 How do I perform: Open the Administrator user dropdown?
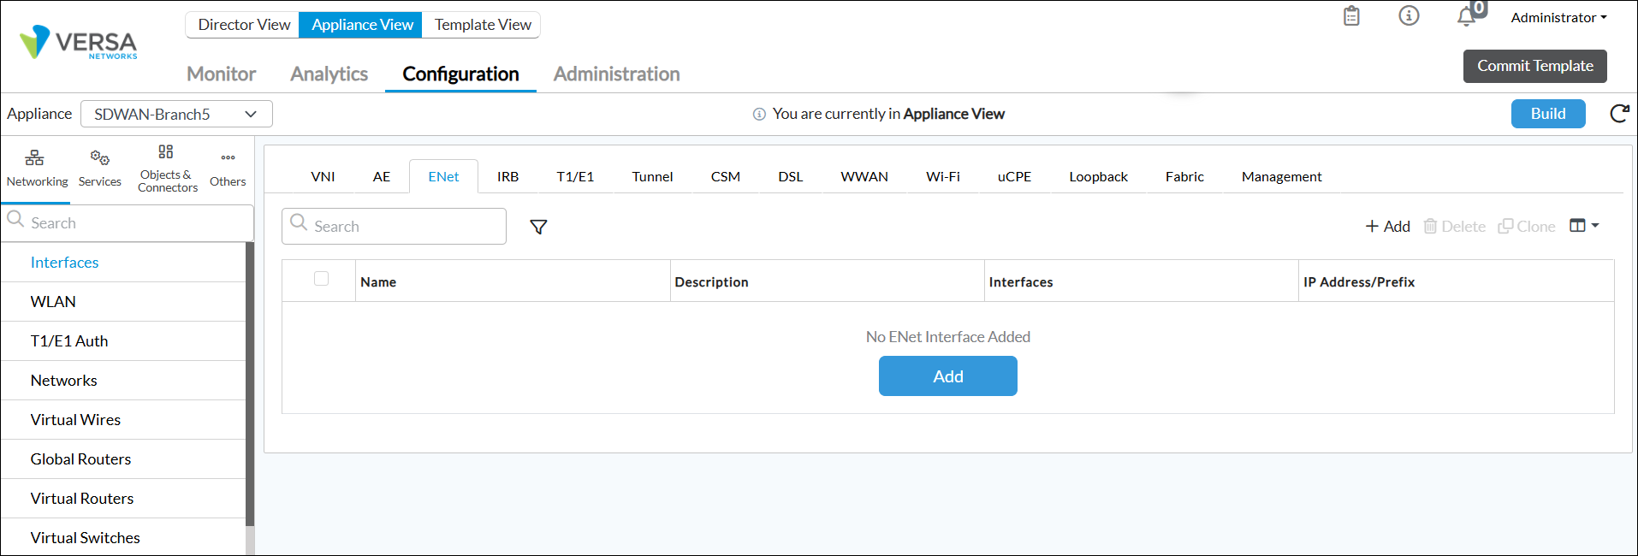pyautogui.click(x=1558, y=17)
